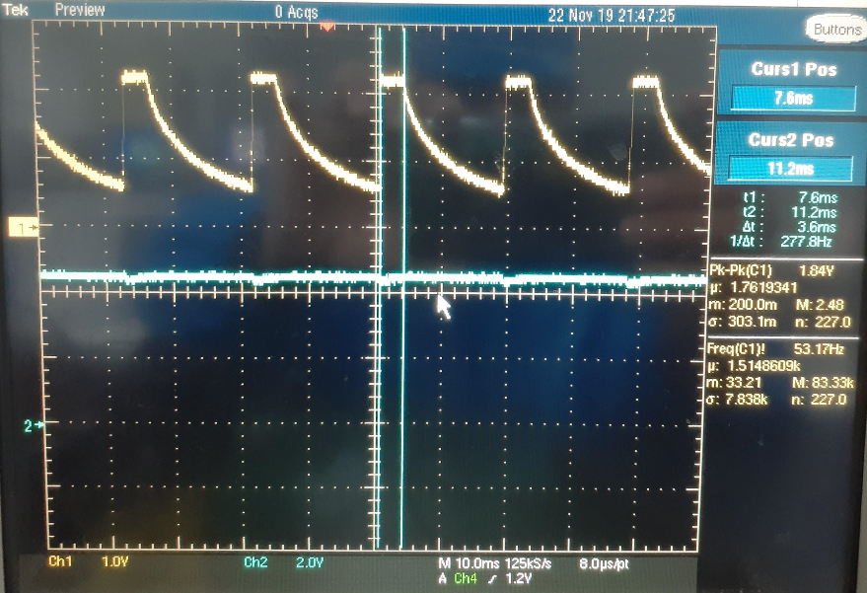Click the 'Freq(C1)! 53.17Hz' measurement
867x593 pixels.
click(x=775, y=349)
